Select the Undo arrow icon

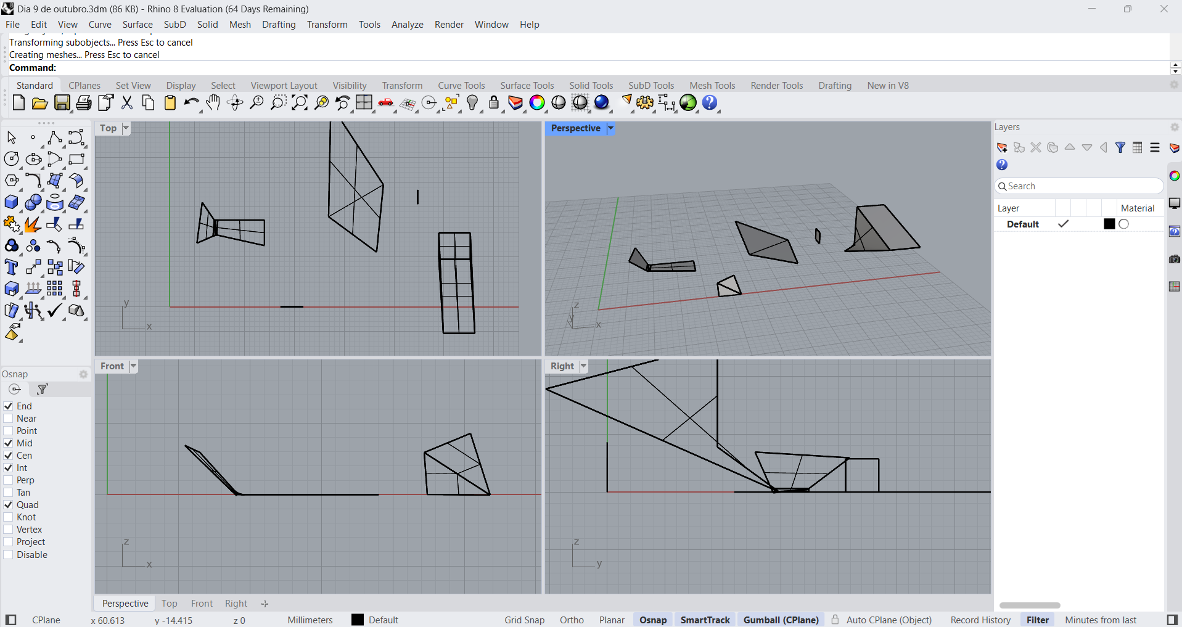pyautogui.click(x=191, y=103)
